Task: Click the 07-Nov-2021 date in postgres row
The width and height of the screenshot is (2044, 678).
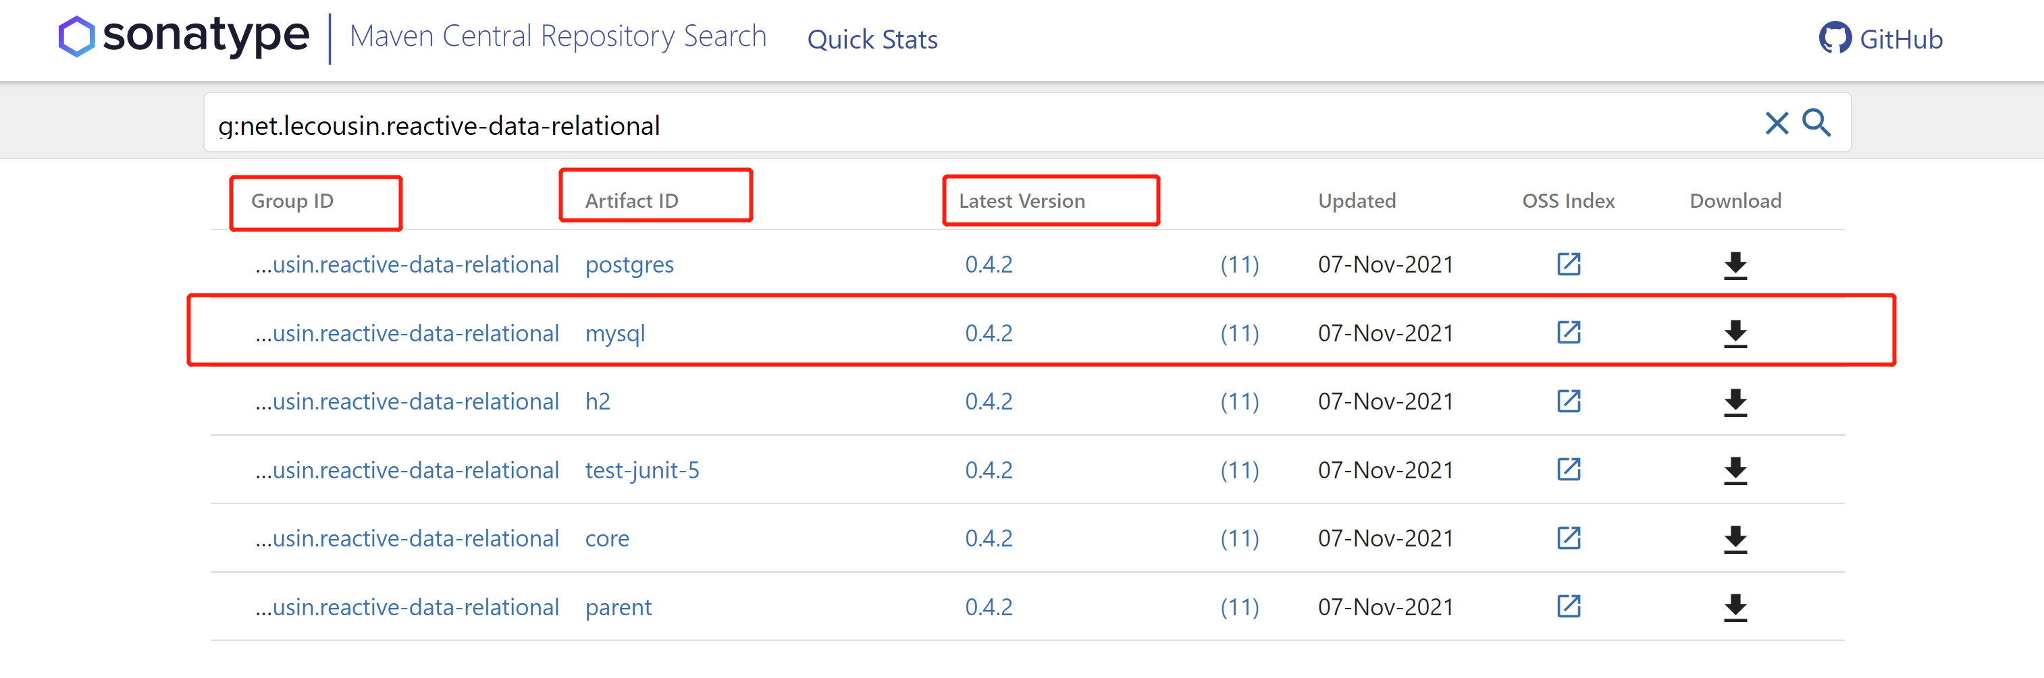Action: coord(1386,264)
